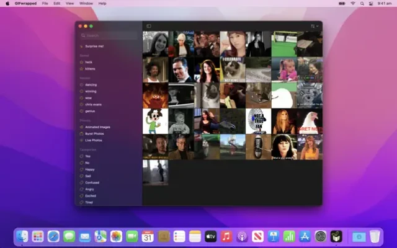Choose the Confused category
The width and height of the screenshot is (397, 248).
point(92,182)
